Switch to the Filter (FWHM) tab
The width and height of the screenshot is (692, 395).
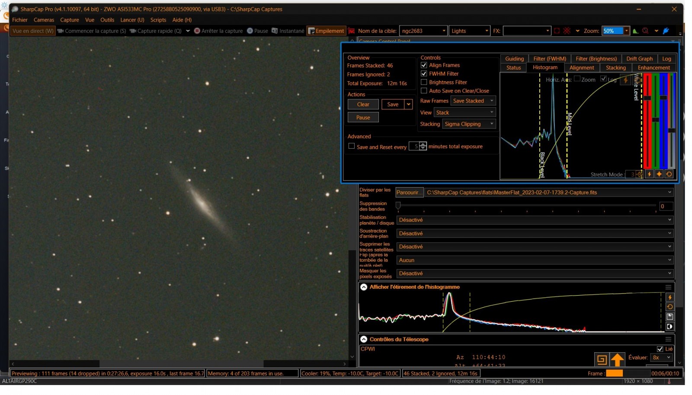550,59
